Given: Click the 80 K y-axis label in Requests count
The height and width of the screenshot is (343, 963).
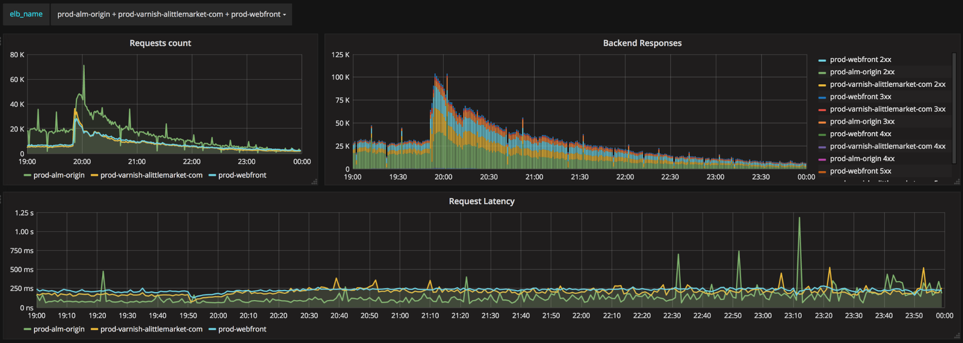Looking at the screenshot, I should [17, 54].
